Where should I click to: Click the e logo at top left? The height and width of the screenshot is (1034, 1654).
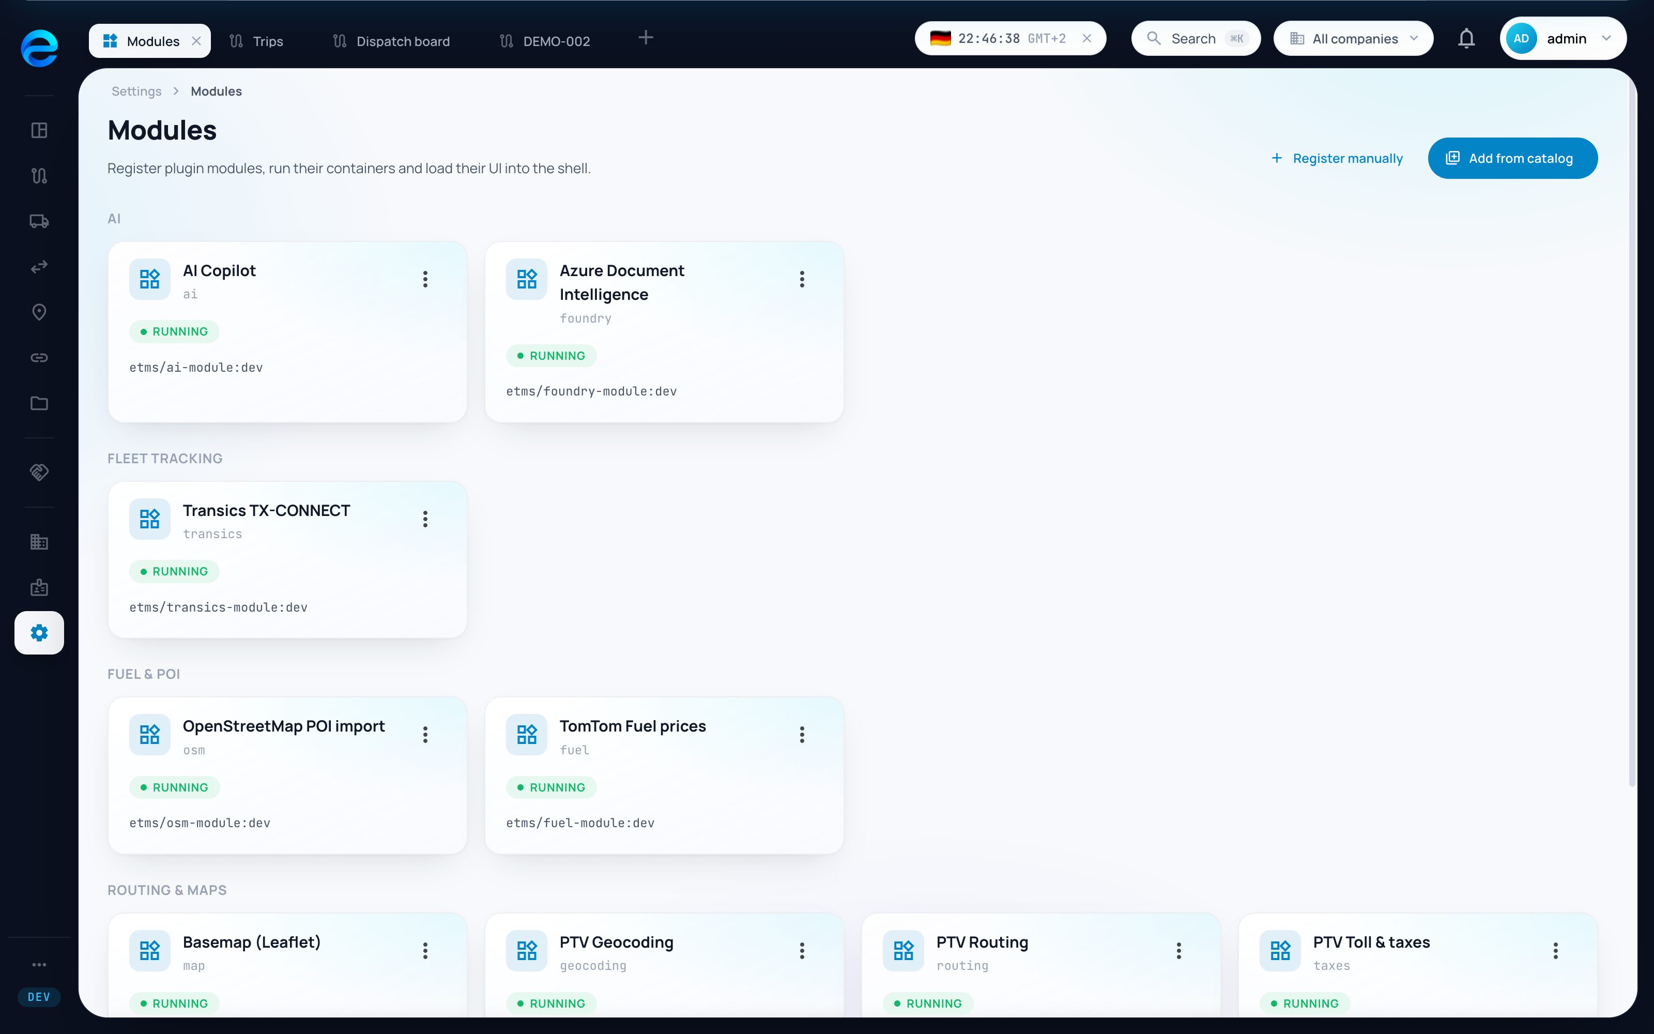click(40, 48)
